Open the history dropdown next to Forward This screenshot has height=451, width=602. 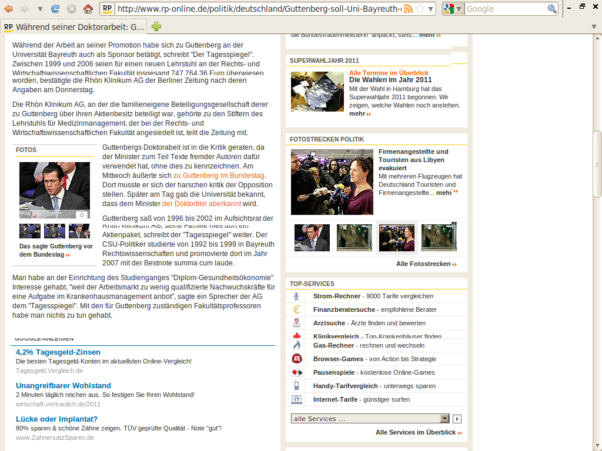(x=40, y=9)
